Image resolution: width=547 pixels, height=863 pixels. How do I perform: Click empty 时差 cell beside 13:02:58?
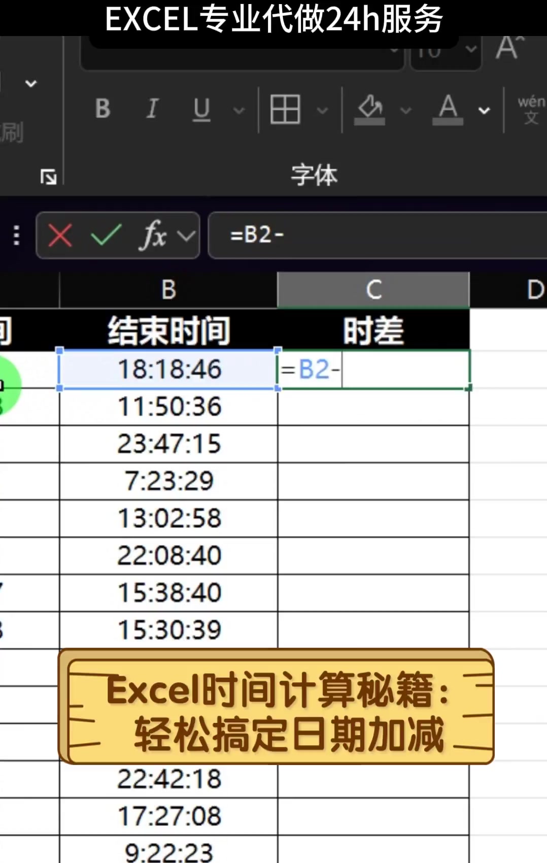click(x=373, y=518)
